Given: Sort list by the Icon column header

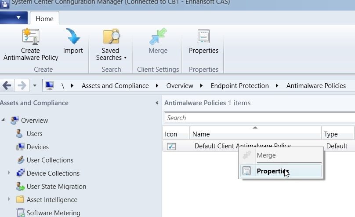Looking at the screenshot, I should 176,134.
